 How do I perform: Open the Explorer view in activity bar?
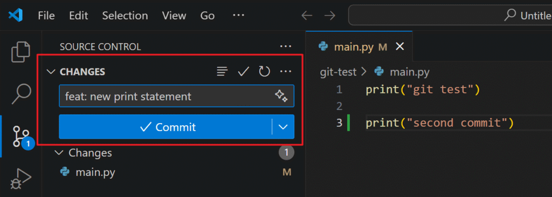point(21,52)
